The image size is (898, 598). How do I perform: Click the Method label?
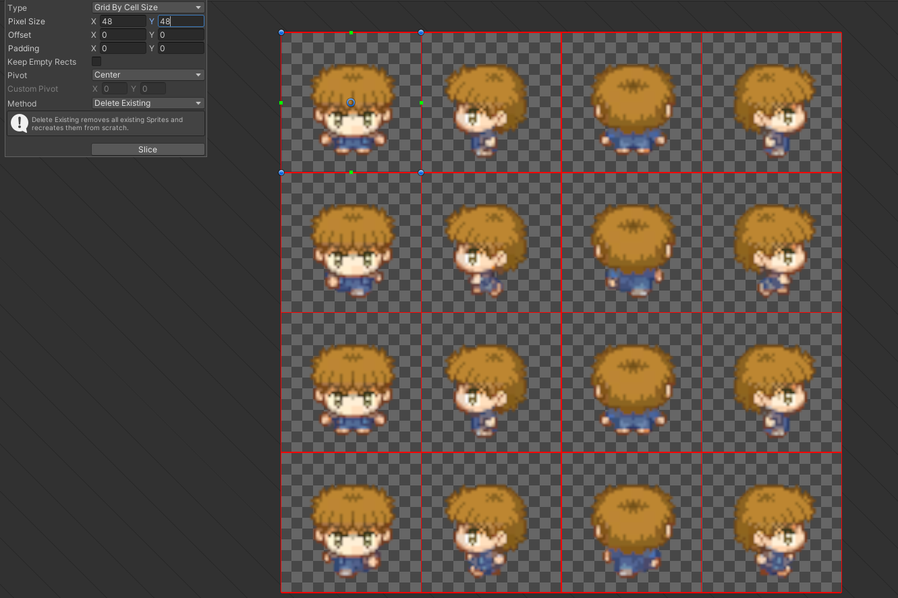pos(22,104)
